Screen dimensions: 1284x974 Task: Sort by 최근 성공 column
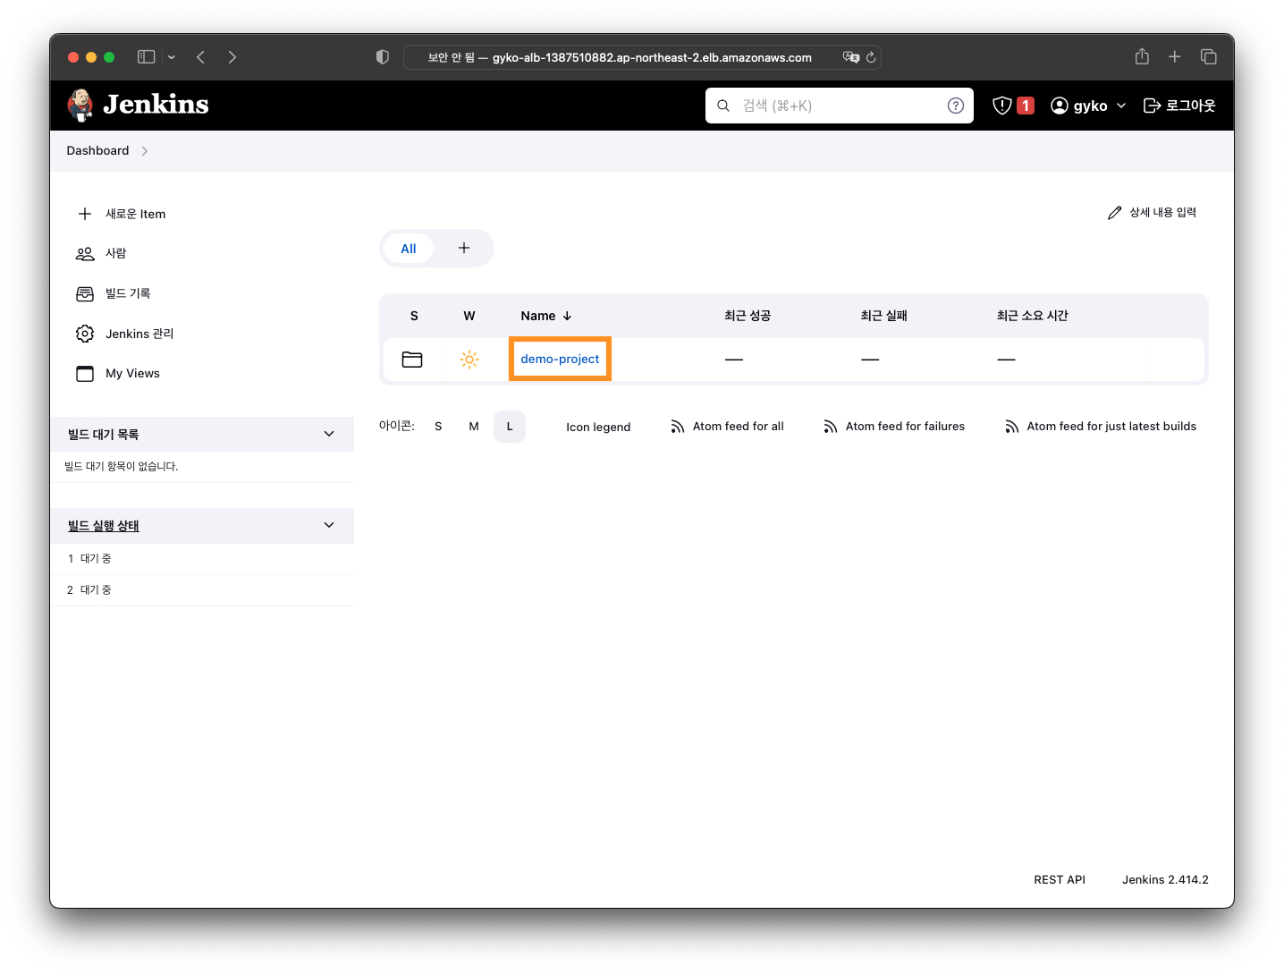click(748, 316)
